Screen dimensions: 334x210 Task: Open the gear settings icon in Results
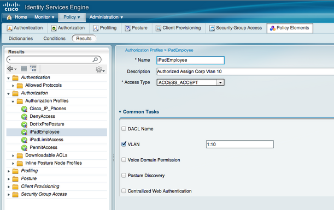click(x=99, y=69)
